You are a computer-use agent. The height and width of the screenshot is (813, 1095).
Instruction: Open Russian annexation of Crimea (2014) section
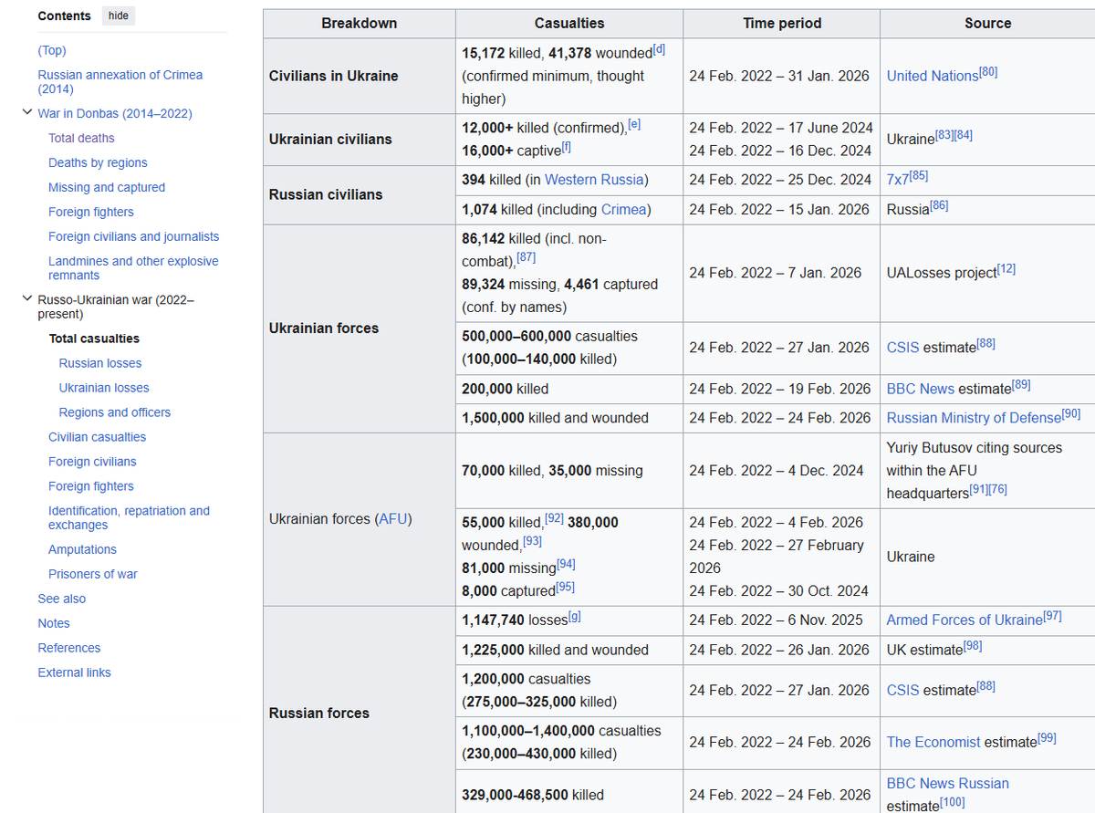point(120,82)
